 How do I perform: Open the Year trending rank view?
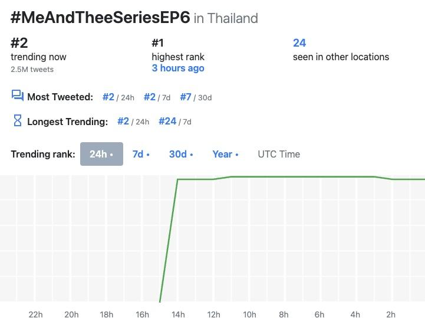225,154
